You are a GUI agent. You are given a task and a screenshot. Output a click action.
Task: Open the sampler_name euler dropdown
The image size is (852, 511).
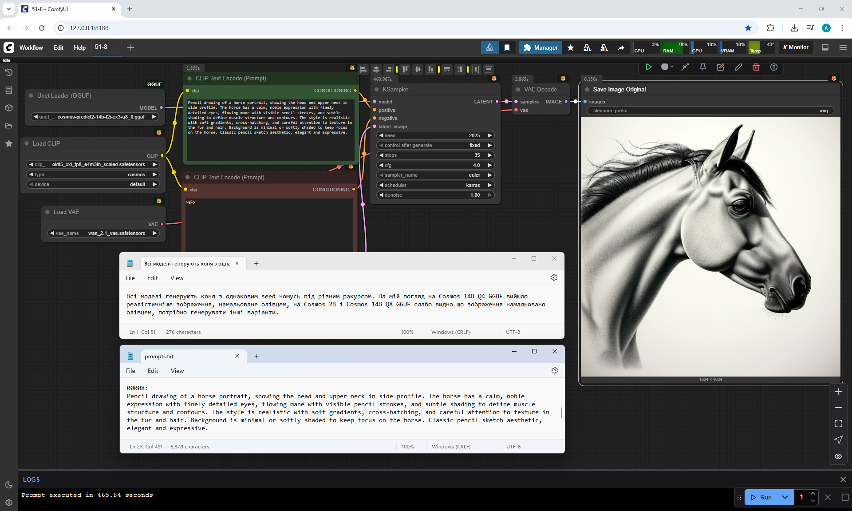tap(435, 175)
